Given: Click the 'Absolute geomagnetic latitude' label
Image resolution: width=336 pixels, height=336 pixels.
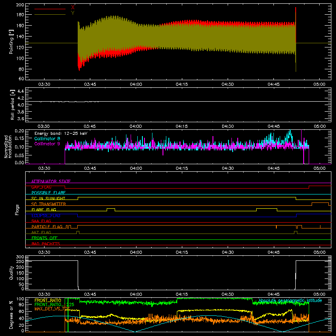Looking at the screenshot, I should [x=290, y=300].
